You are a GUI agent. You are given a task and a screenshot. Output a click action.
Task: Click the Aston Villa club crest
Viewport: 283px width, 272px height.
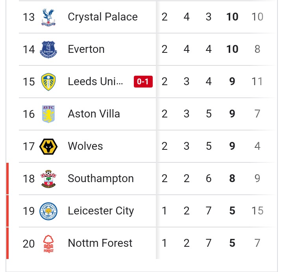click(x=48, y=114)
